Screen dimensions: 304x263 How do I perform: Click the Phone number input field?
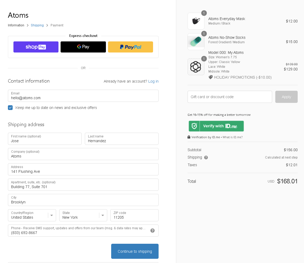pyautogui.click(x=83, y=231)
